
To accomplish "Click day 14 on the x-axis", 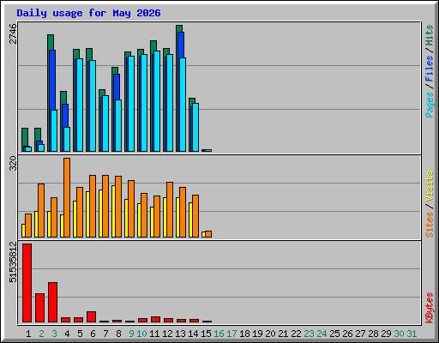I will point(193,334).
